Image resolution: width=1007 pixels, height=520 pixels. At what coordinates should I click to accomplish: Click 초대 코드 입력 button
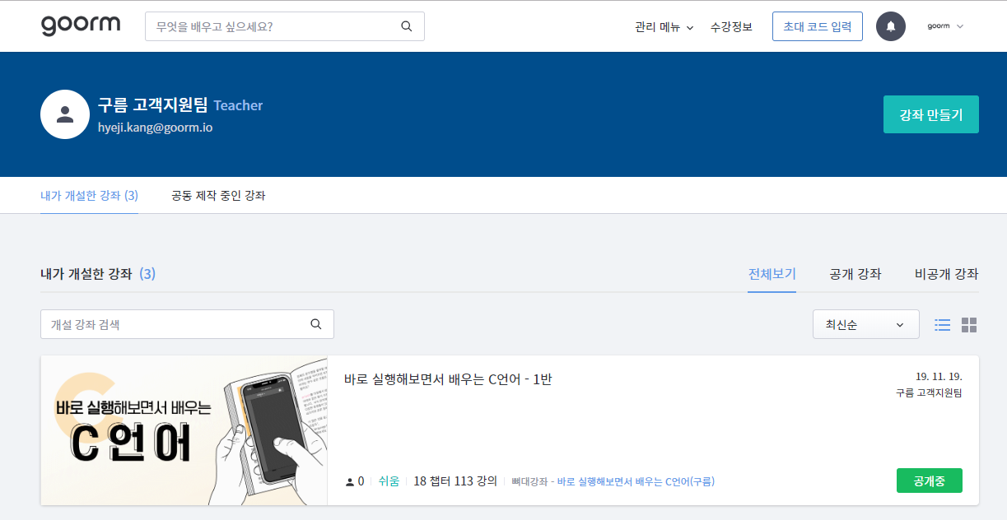click(817, 26)
